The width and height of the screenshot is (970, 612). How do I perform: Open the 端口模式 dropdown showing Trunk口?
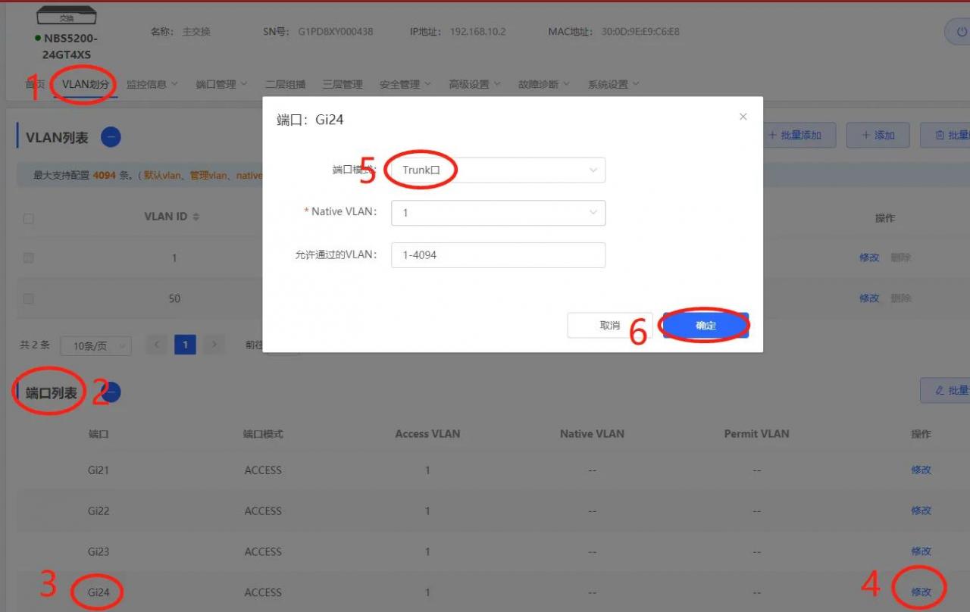tap(498, 170)
